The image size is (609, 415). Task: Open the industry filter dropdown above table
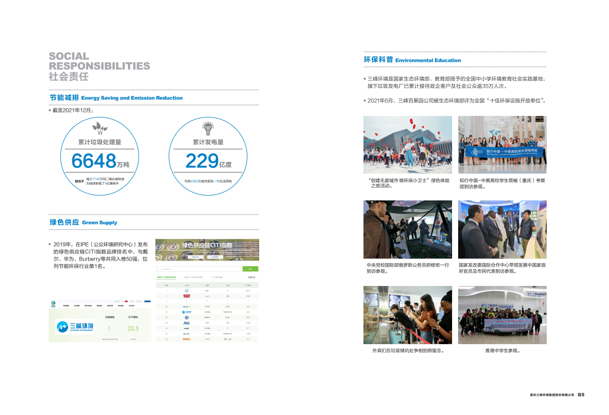click(252, 277)
